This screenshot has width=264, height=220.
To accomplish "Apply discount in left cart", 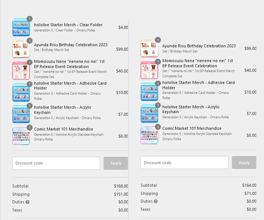I will click(x=116, y=163).
